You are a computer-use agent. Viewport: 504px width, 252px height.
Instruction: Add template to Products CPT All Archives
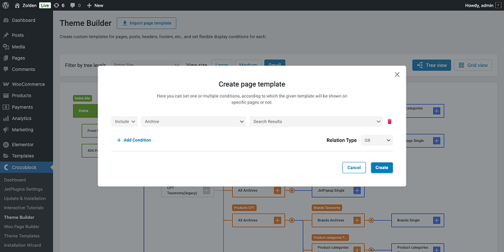click(277, 220)
